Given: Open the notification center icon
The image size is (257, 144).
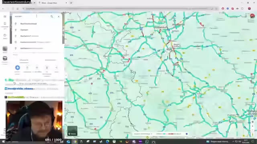Looking at the screenshot, I should point(253,142).
